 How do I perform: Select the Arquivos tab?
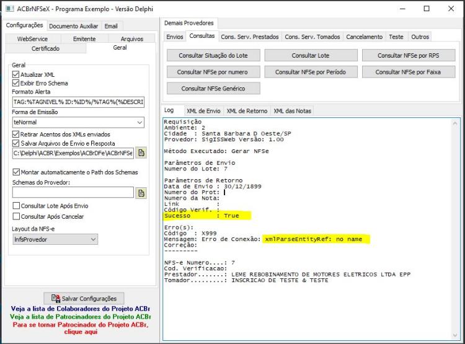131,39
